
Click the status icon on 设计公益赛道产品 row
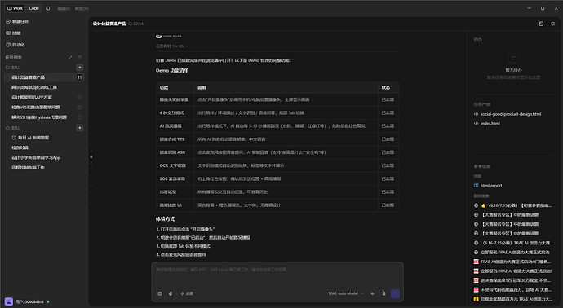click(80, 77)
